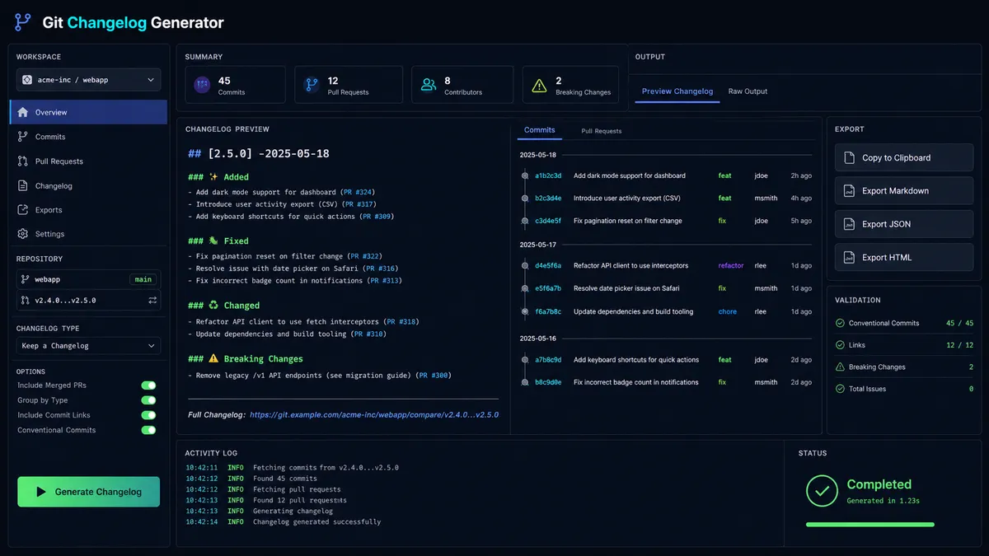
Task: Click the '45 / 45' validation value
Action: (959, 324)
